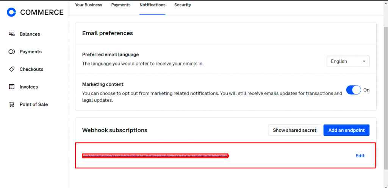Open the Point of Sale cart icon

point(12,104)
